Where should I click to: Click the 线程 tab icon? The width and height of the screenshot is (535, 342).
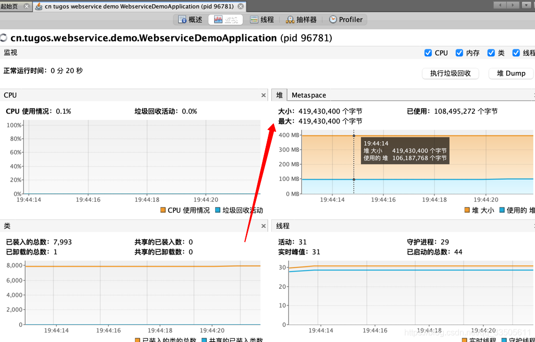(254, 19)
